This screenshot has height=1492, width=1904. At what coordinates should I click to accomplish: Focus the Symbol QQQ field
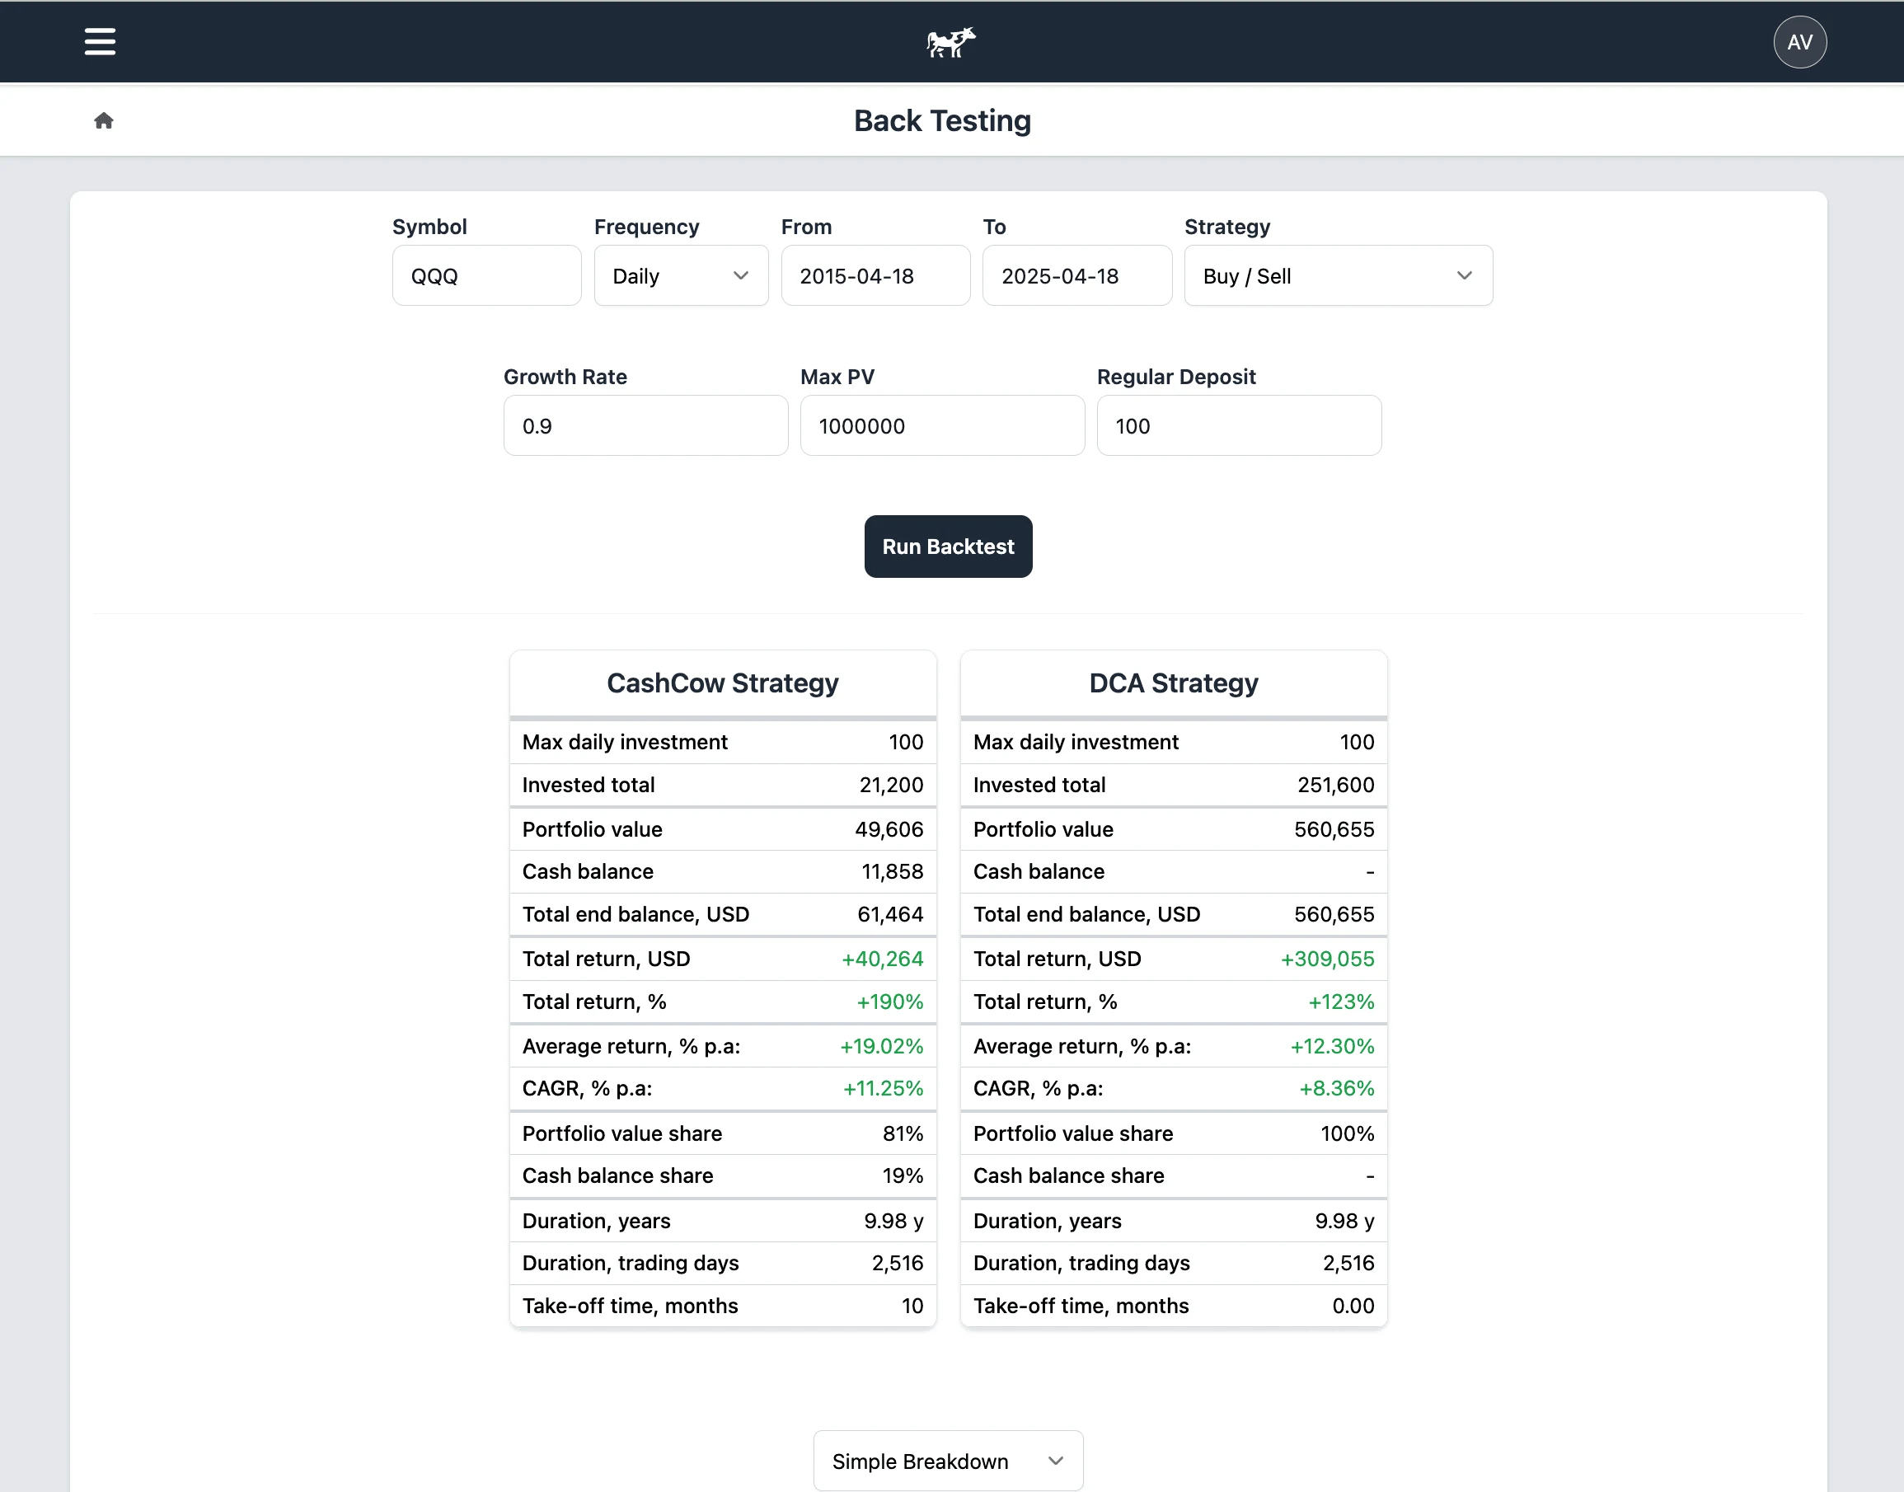486,276
